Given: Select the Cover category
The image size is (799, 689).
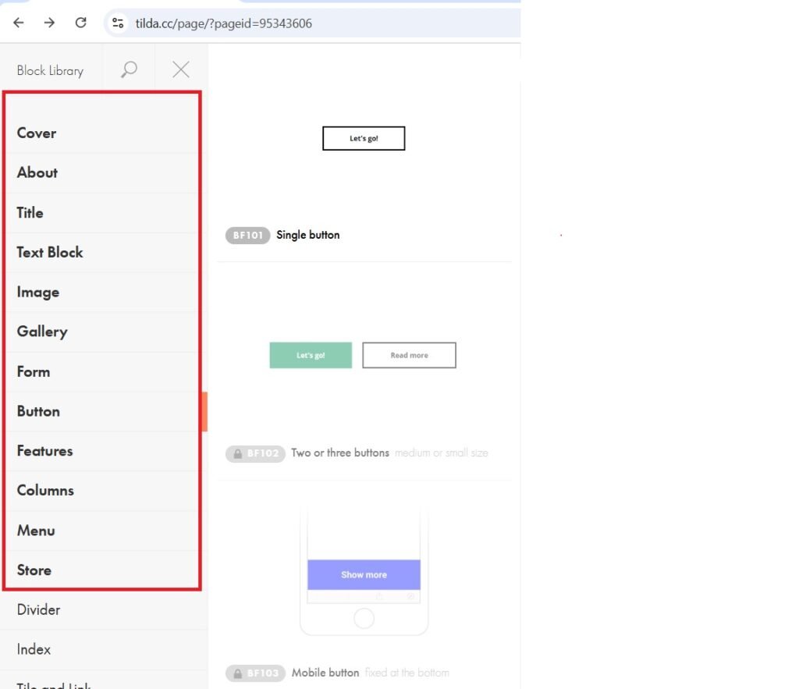Looking at the screenshot, I should [x=37, y=133].
